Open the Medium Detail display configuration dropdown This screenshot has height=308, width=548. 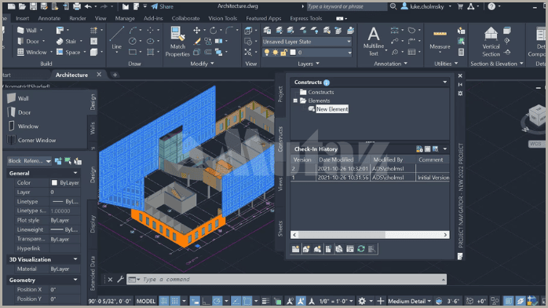(409, 301)
